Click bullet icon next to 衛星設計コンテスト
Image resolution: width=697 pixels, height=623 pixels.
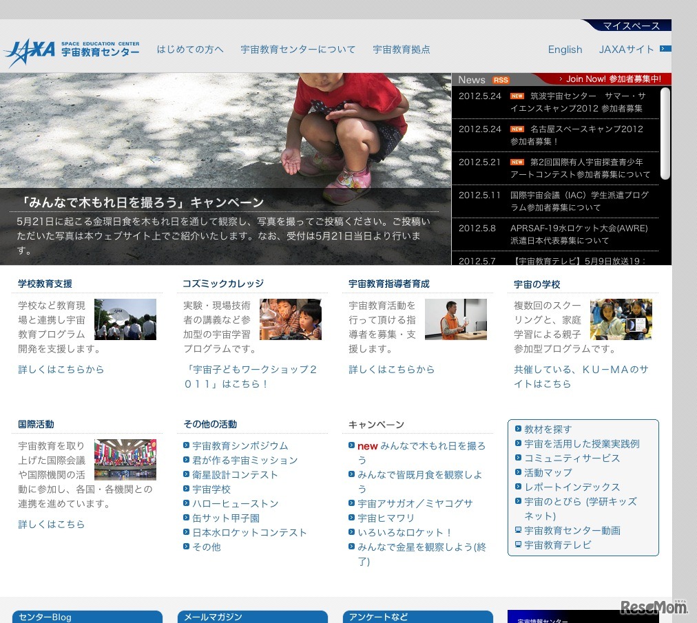point(186,474)
